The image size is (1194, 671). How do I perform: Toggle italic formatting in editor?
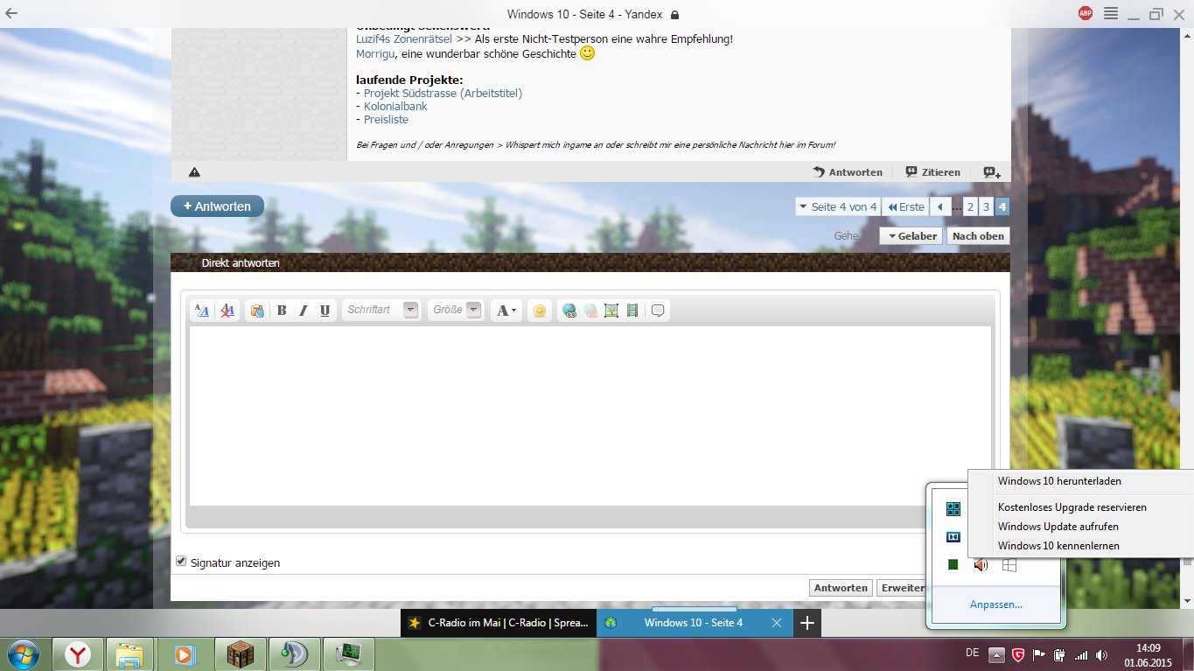pyautogui.click(x=304, y=311)
